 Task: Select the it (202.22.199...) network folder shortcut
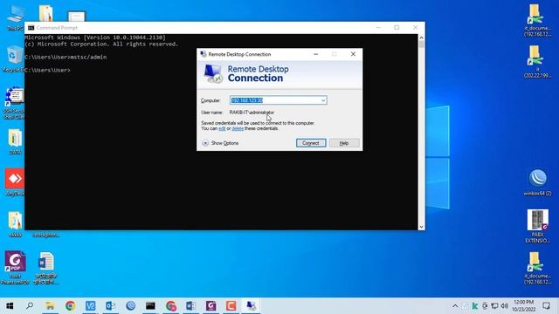538,62
